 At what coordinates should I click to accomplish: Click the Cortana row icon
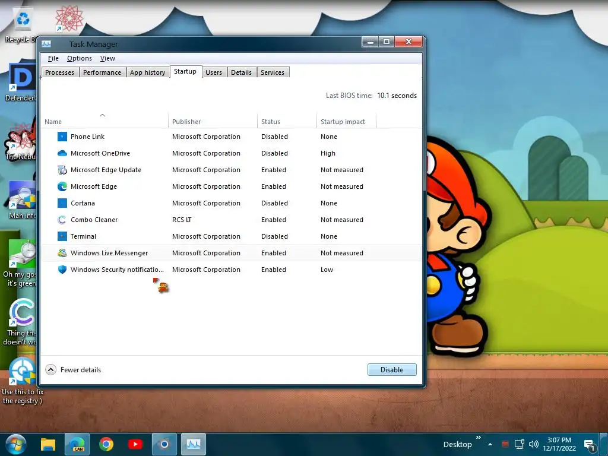tap(62, 203)
